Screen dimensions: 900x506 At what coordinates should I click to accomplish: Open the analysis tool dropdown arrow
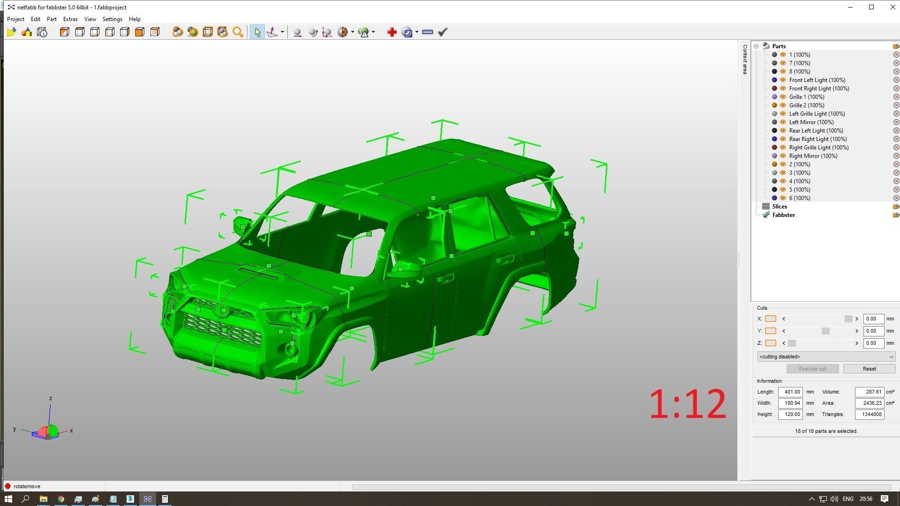click(x=373, y=32)
